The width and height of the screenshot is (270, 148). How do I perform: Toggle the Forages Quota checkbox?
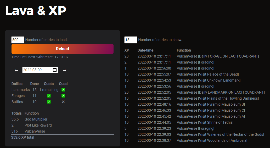[x=49, y=96]
